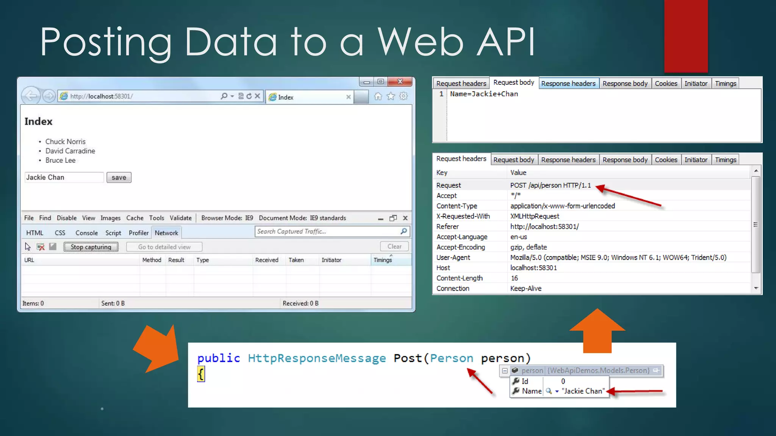
Task: Click the select element pointer tool
Action: (x=28, y=247)
